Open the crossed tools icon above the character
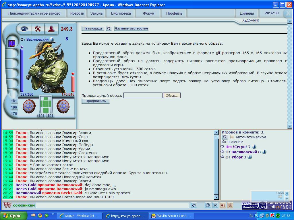The width and height of the screenshot is (294, 220). coord(38,29)
